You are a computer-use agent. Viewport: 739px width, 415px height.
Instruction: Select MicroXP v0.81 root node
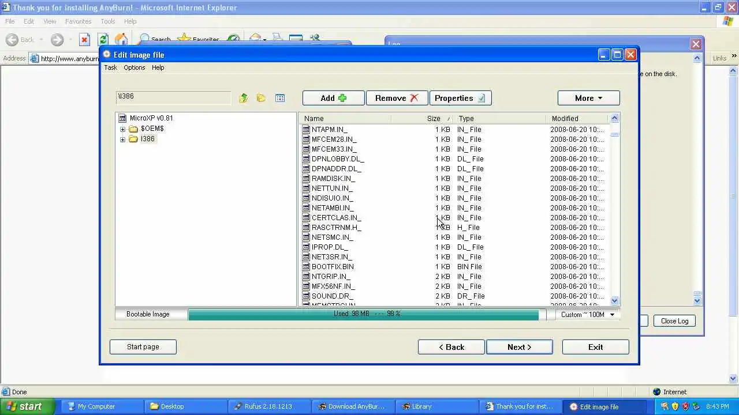click(x=151, y=118)
